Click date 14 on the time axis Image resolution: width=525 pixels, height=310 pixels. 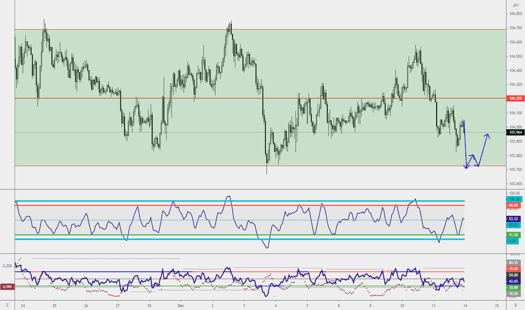(x=465, y=305)
